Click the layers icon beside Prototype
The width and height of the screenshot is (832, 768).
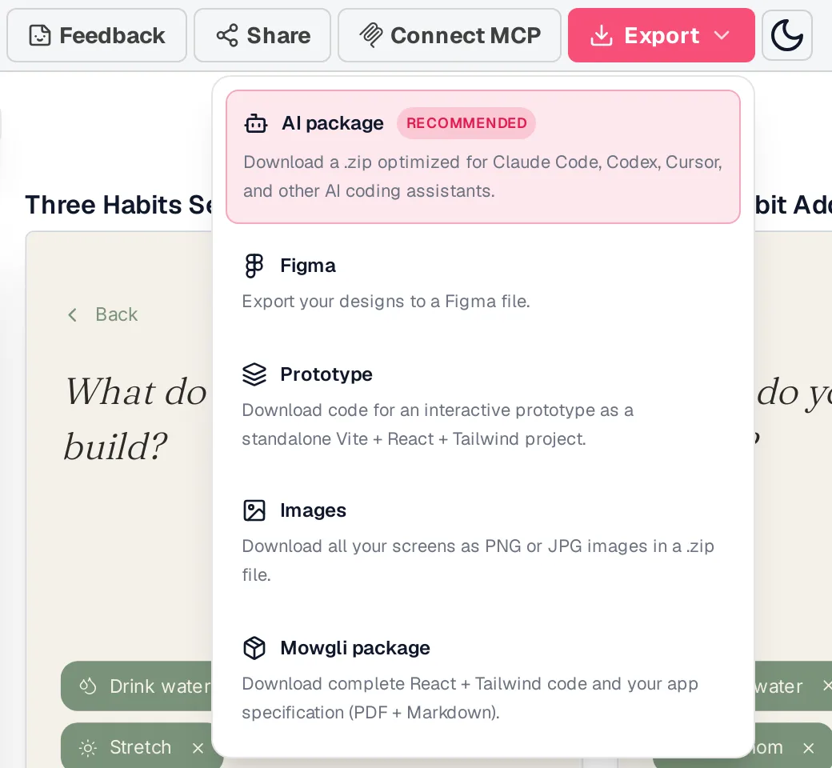pyautogui.click(x=254, y=374)
